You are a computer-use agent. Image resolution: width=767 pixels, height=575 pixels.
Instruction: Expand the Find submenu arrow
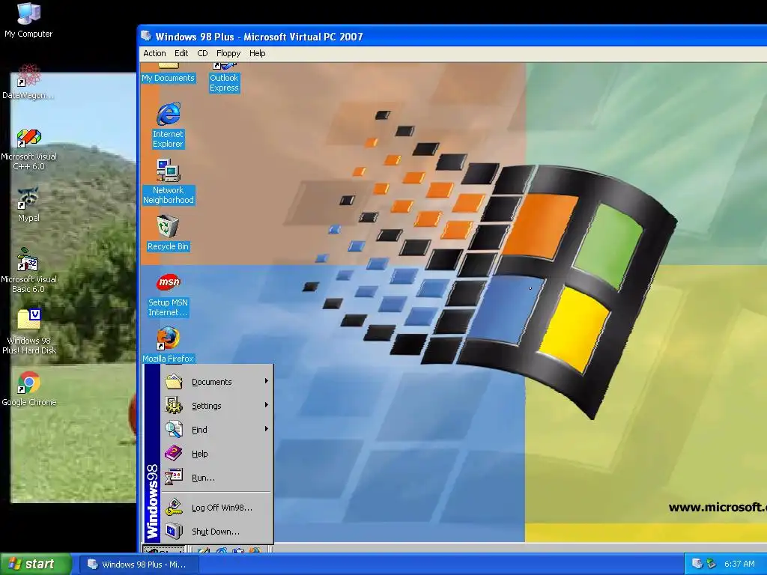(267, 429)
